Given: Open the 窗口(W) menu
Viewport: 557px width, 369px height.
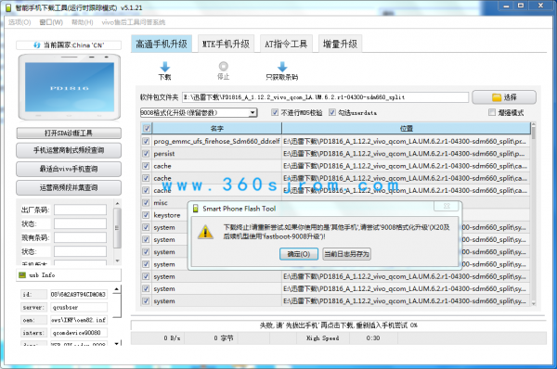Looking at the screenshot, I should [x=51, y=22].
